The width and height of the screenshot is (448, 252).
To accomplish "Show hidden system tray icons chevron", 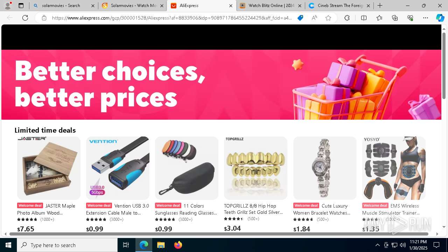I will coord(377,245).
